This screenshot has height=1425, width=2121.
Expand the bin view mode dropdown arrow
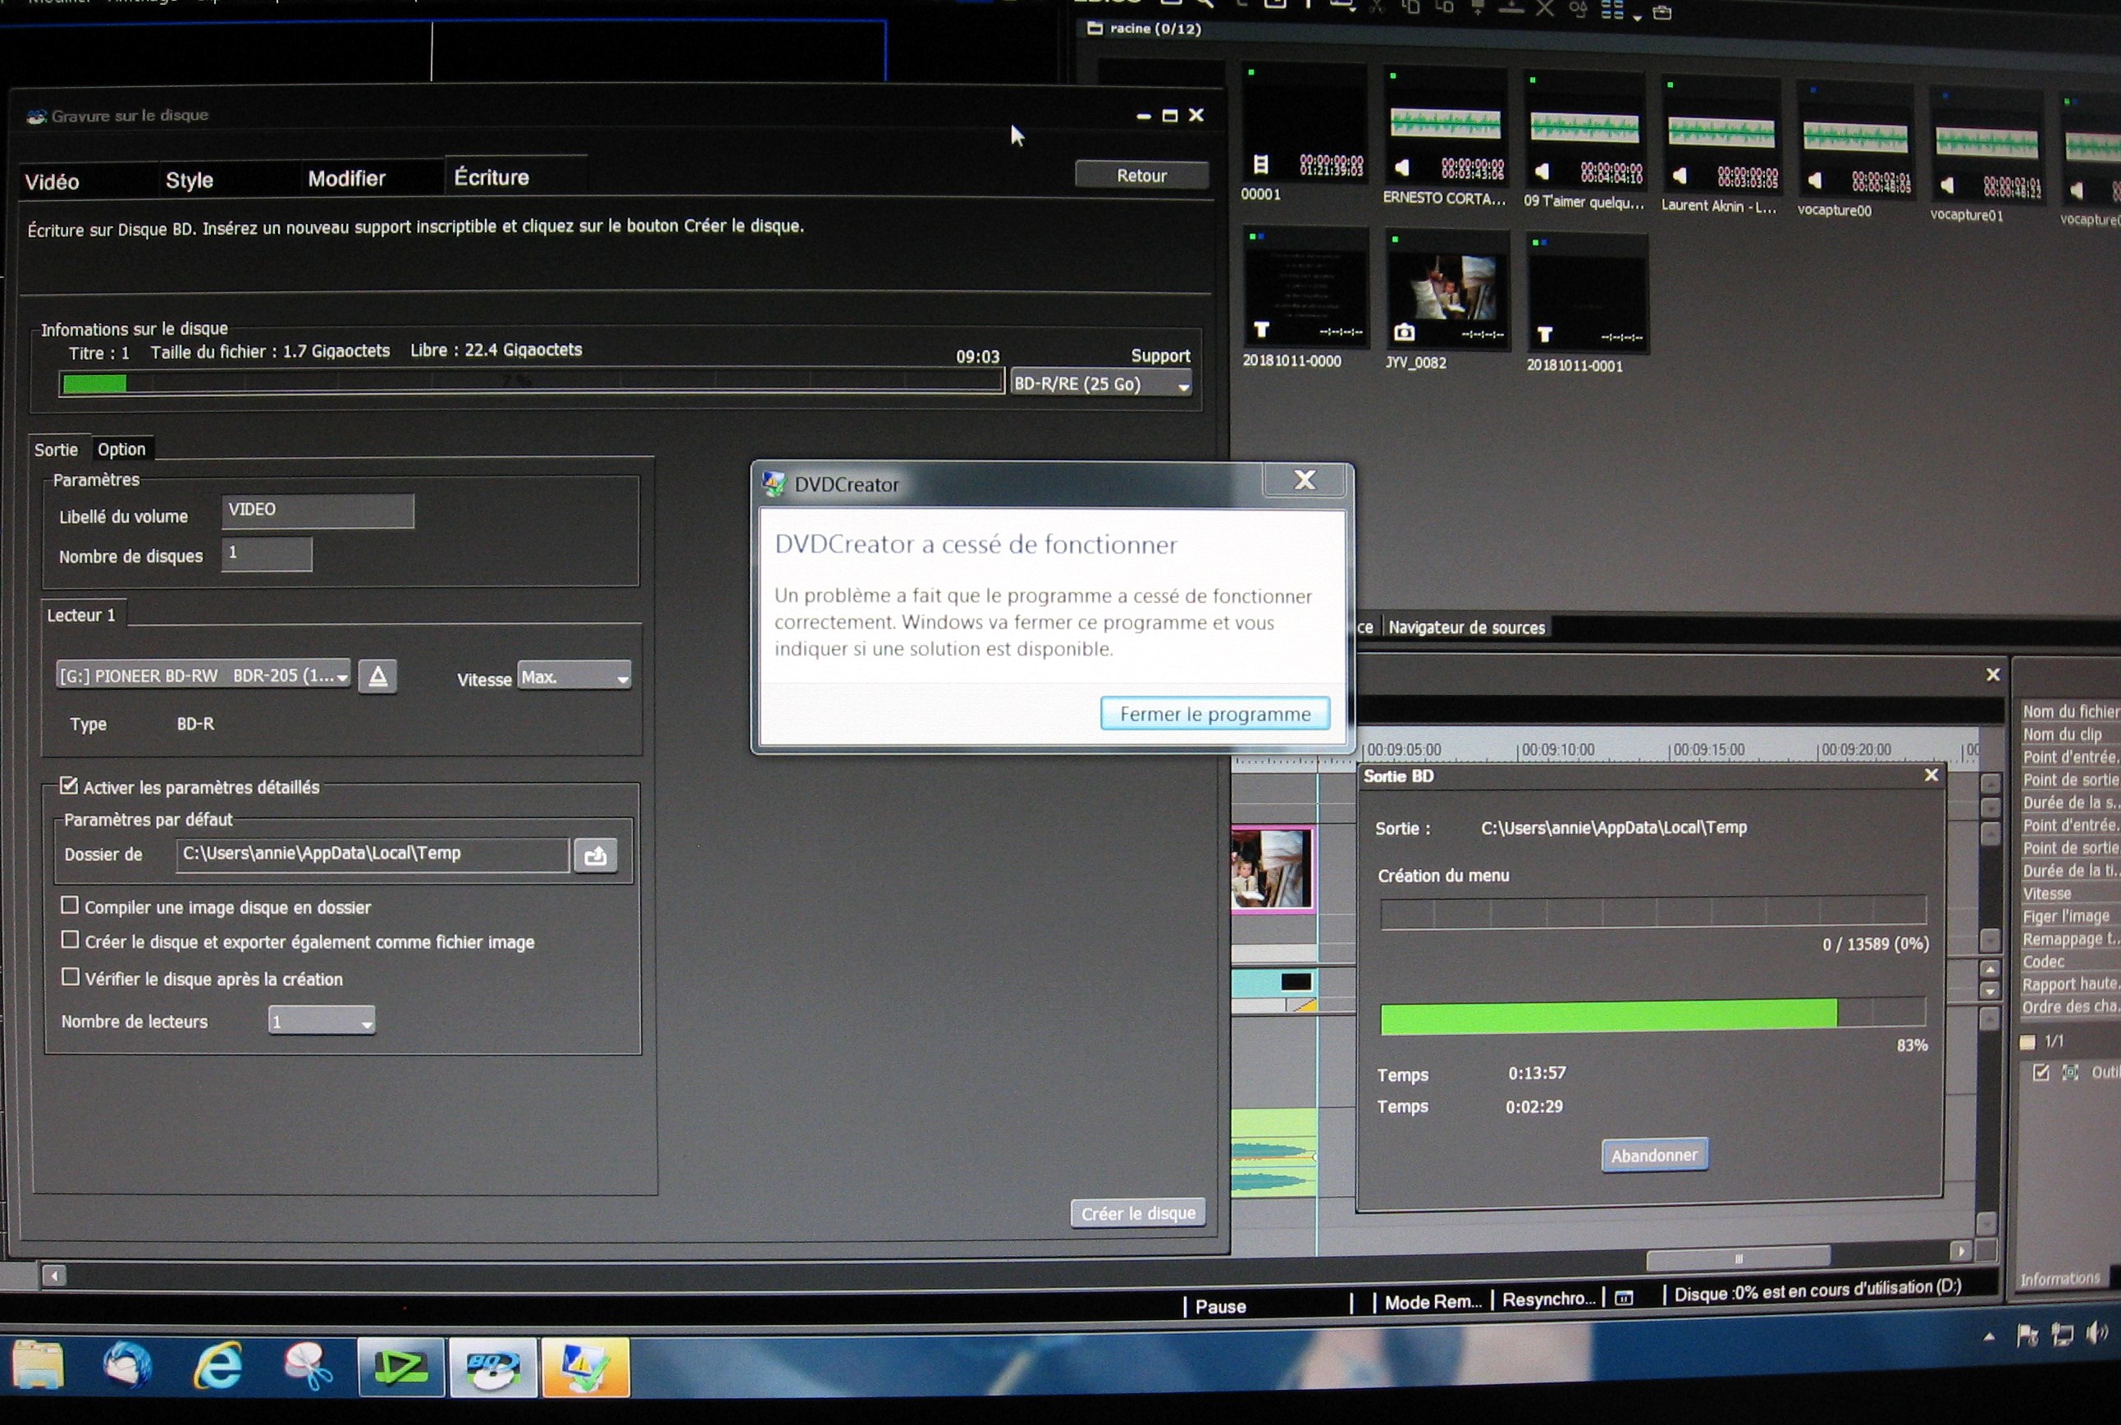(x=1637, y=16)
